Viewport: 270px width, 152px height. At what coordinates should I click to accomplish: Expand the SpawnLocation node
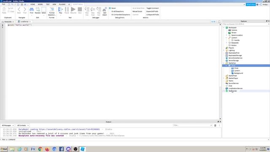[x=227, y=35]
